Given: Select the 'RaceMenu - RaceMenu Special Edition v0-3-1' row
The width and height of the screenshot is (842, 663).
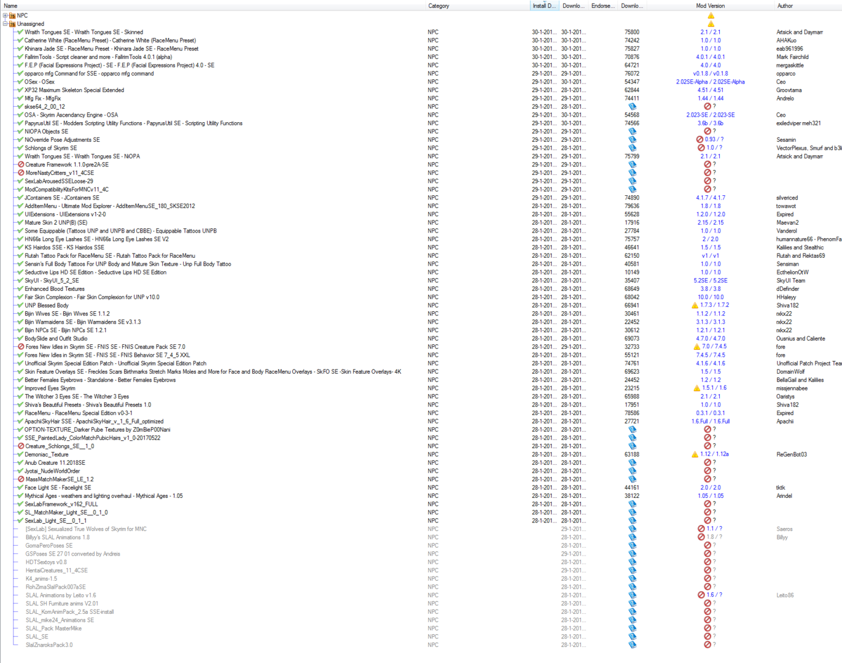Looking at the screenshot, I should click(421, 413).
